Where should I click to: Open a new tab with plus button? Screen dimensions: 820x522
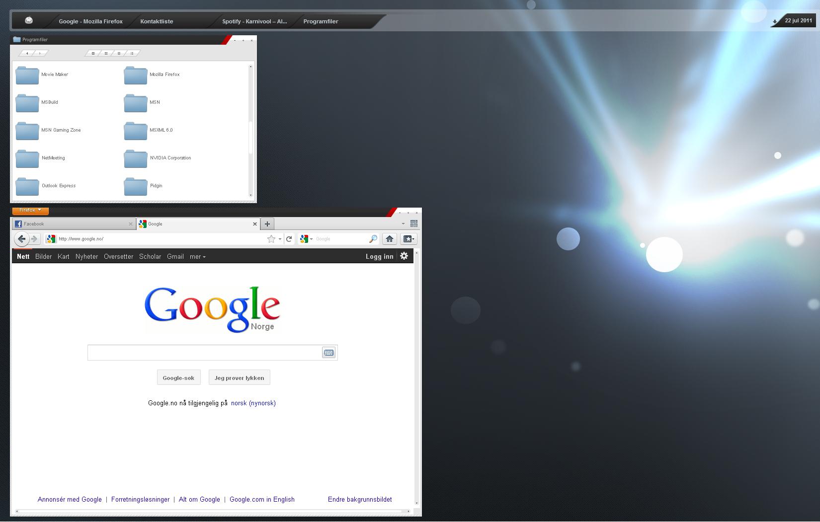tap(267, 224)
